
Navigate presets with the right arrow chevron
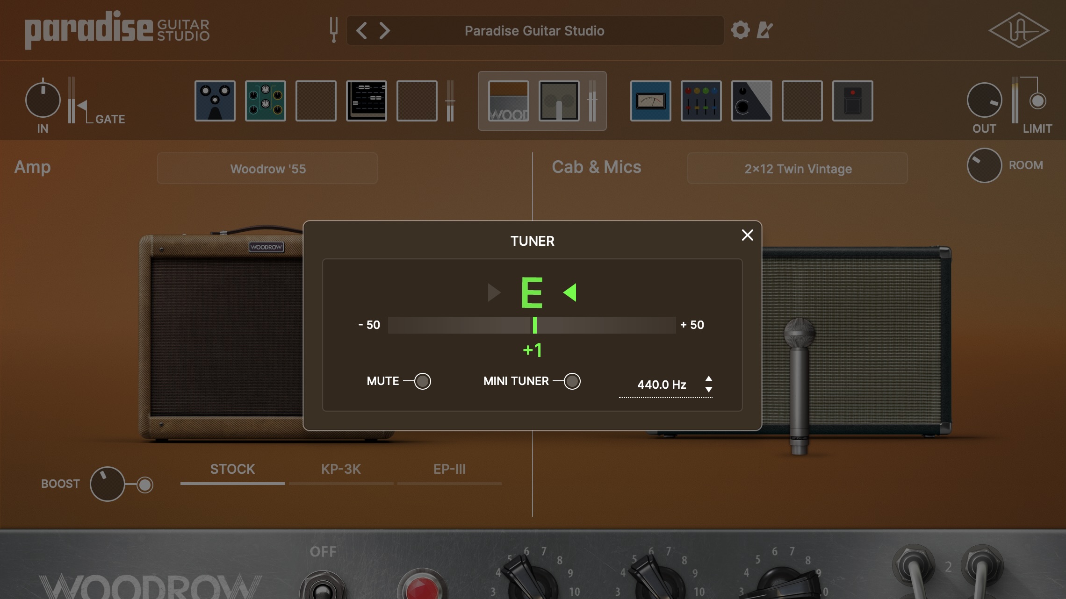click(x=385, y=30)
